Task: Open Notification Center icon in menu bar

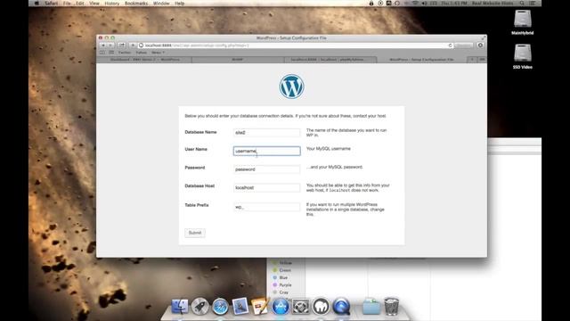Action: 533,4
